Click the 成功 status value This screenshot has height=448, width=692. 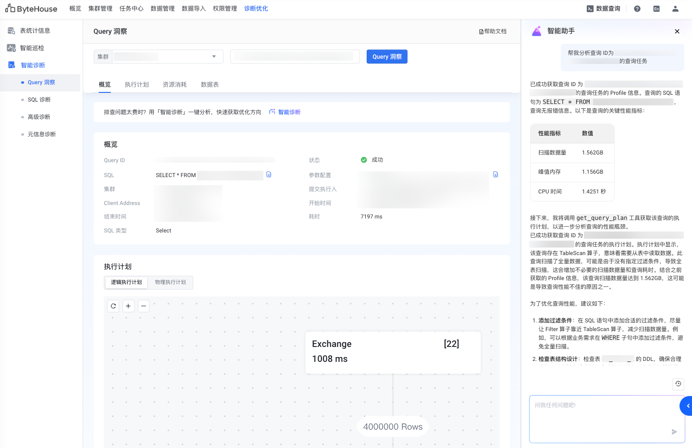[372, 160]
